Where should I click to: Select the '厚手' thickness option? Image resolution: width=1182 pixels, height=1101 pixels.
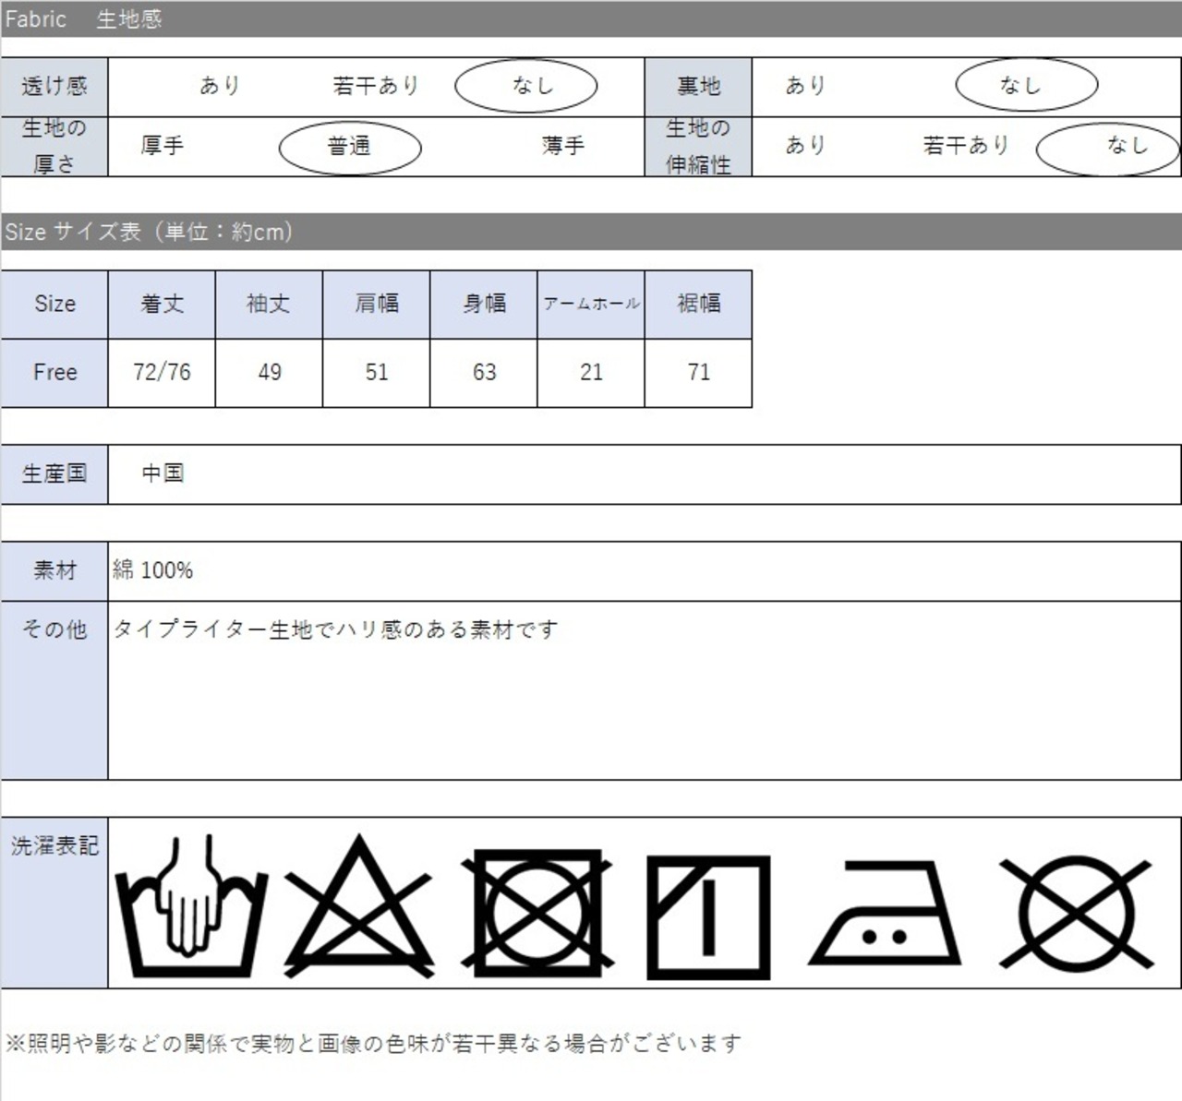tap(163, 146)
